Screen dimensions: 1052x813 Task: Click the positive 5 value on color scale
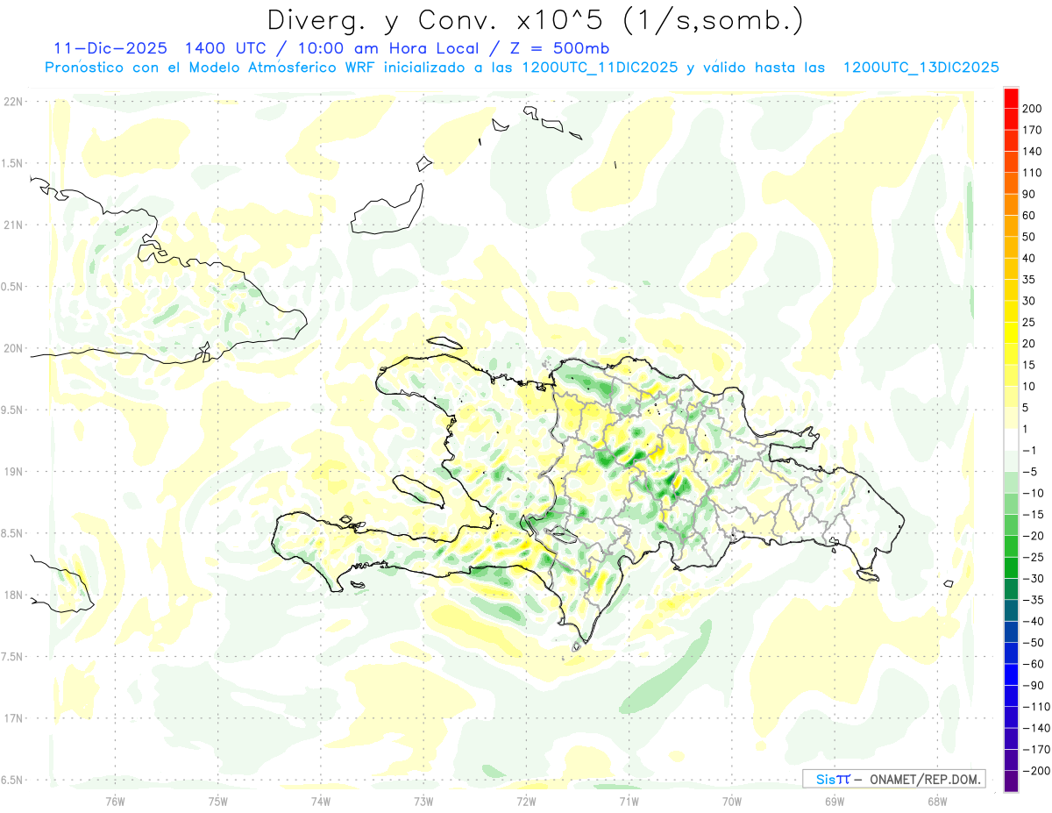[x=1027, y=408]
